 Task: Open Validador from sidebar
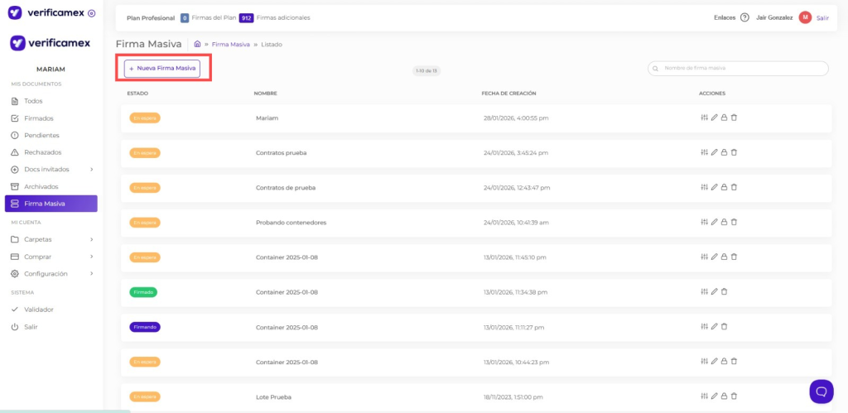point(38,310)
